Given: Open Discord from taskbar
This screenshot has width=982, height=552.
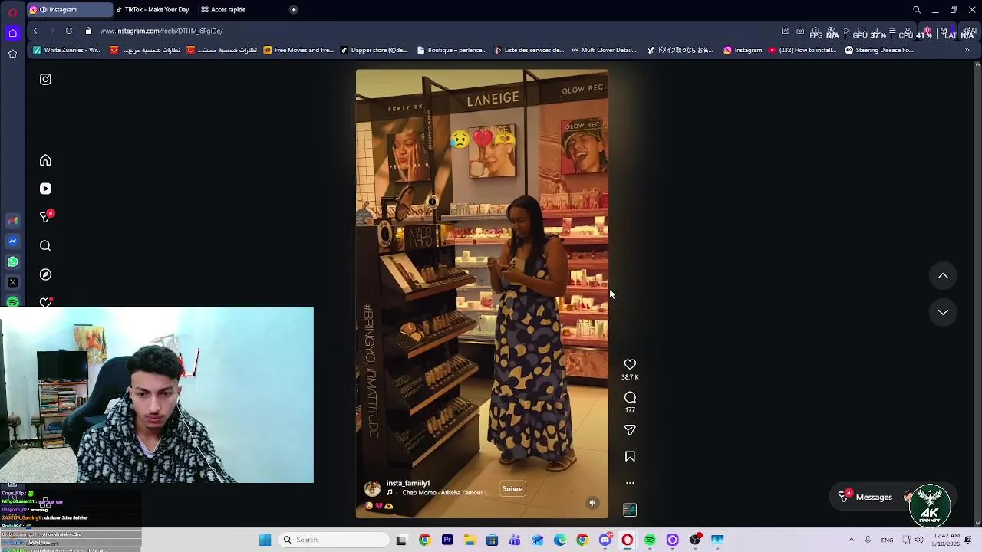Looking at the screenshot, I should 605,540.
